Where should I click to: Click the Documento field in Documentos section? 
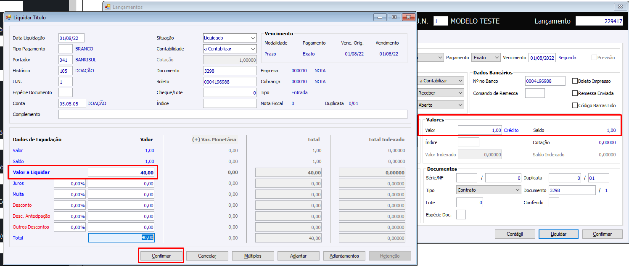572,190
